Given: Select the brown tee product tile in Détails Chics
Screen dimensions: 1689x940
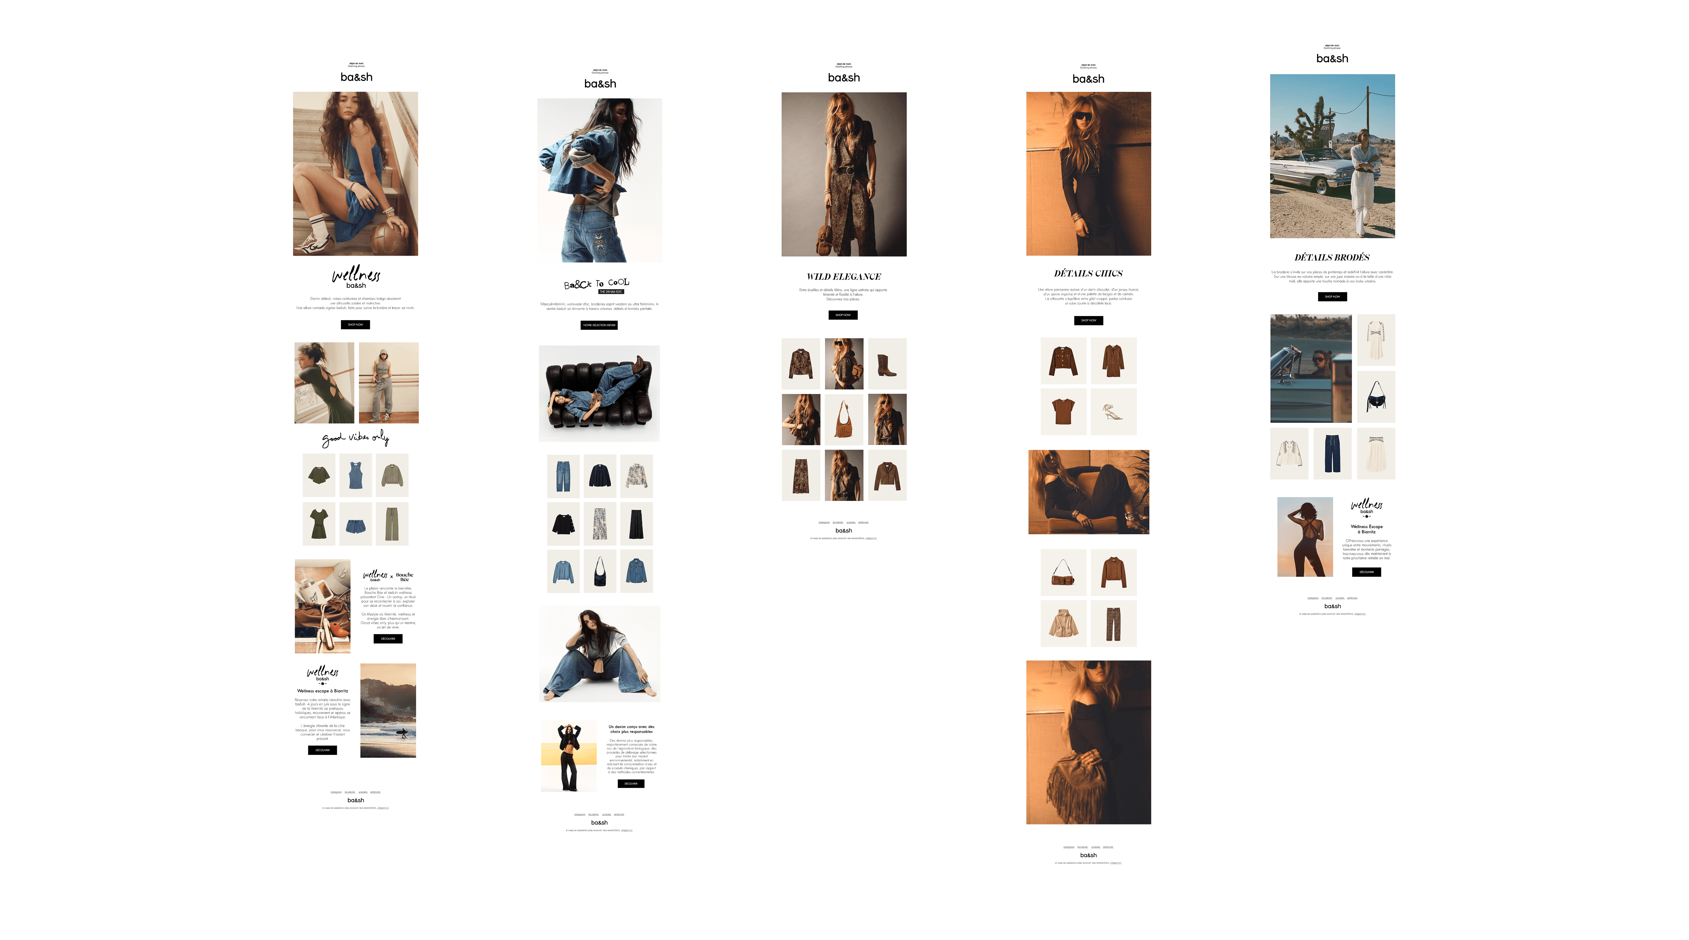Looking at the screenshot, I should (x=1063, y=412).
